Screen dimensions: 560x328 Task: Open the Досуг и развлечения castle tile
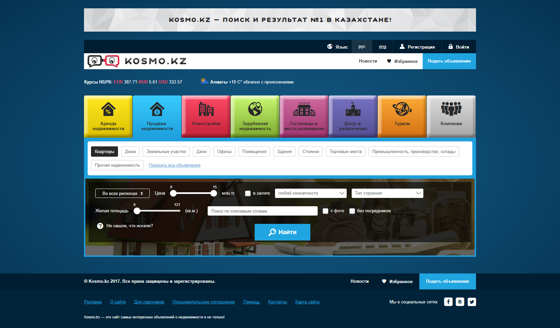pyautogui.click(x=353, y=116)
